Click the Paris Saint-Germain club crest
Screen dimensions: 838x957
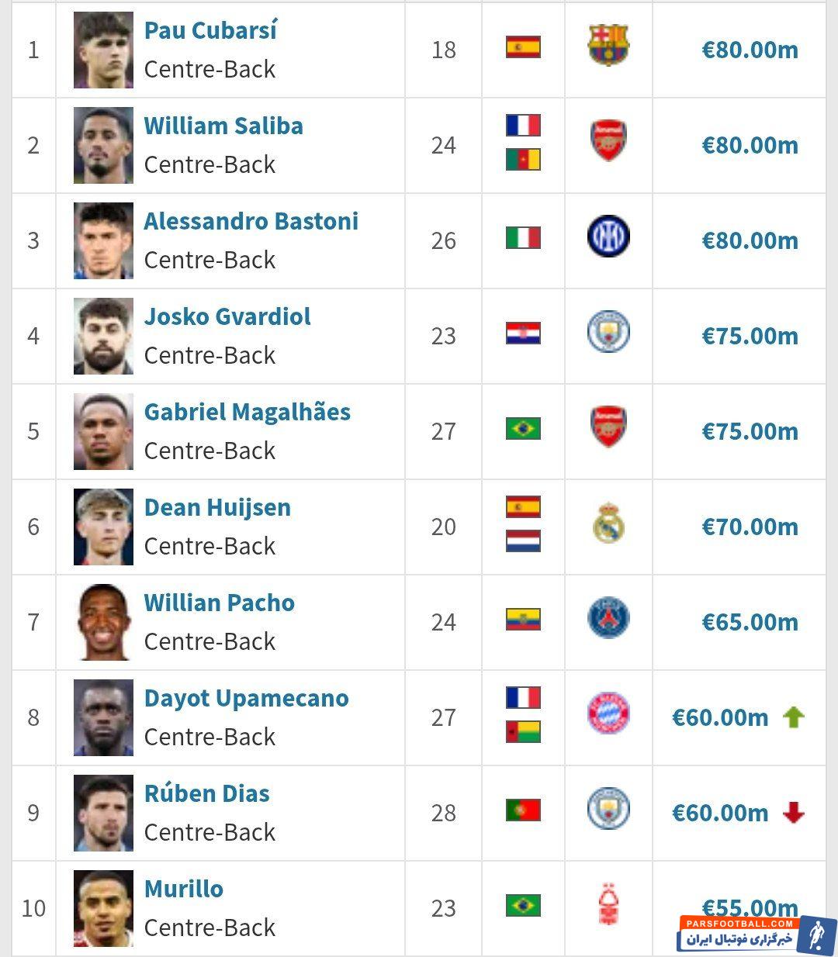click(x=608, y=619)
